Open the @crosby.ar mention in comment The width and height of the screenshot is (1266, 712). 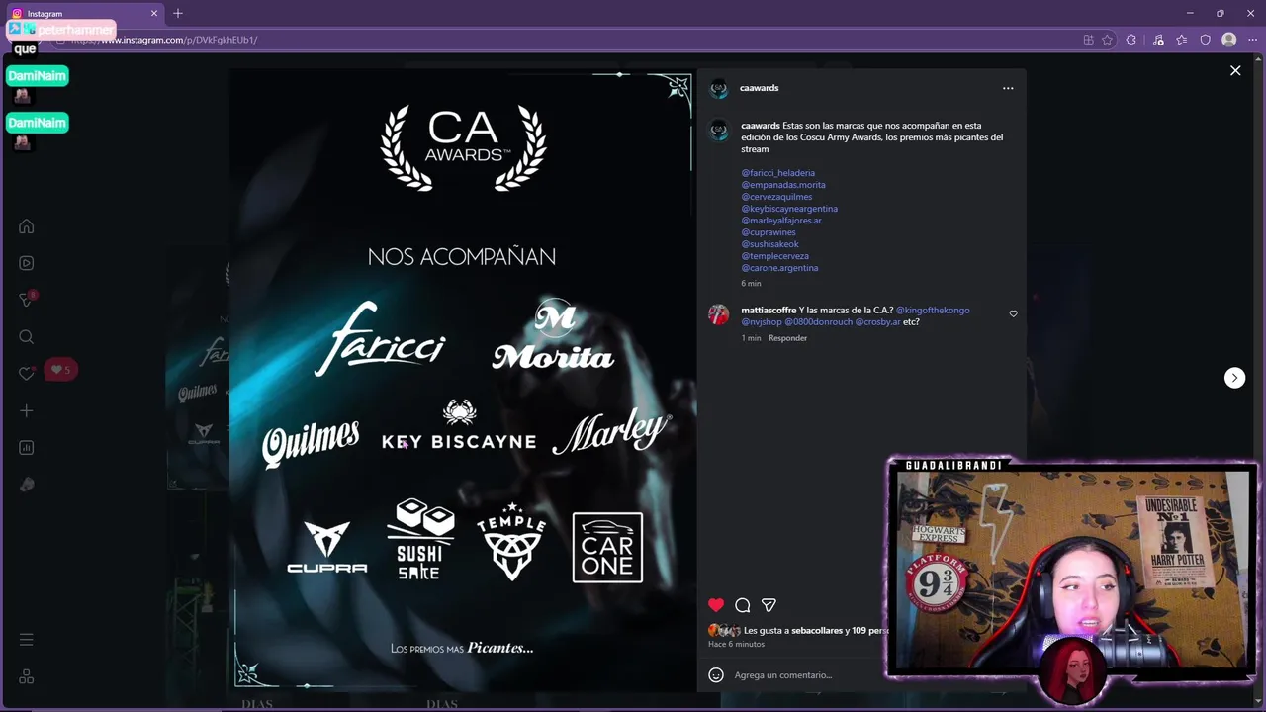click(878, 321)
